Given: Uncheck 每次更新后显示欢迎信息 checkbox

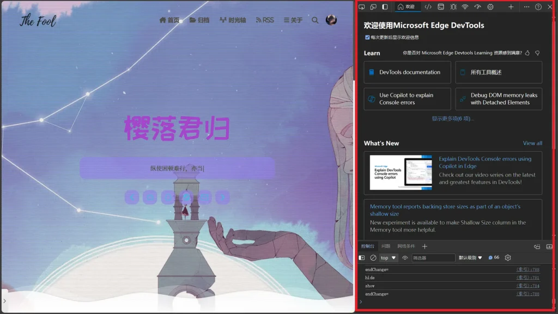Looking at the screenshot, I should click(x=367, y=38).
